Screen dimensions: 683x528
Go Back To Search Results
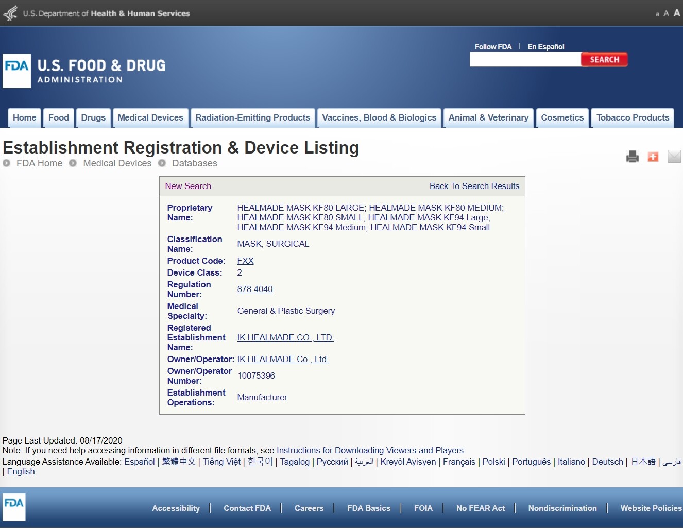(x=474, y=186)
